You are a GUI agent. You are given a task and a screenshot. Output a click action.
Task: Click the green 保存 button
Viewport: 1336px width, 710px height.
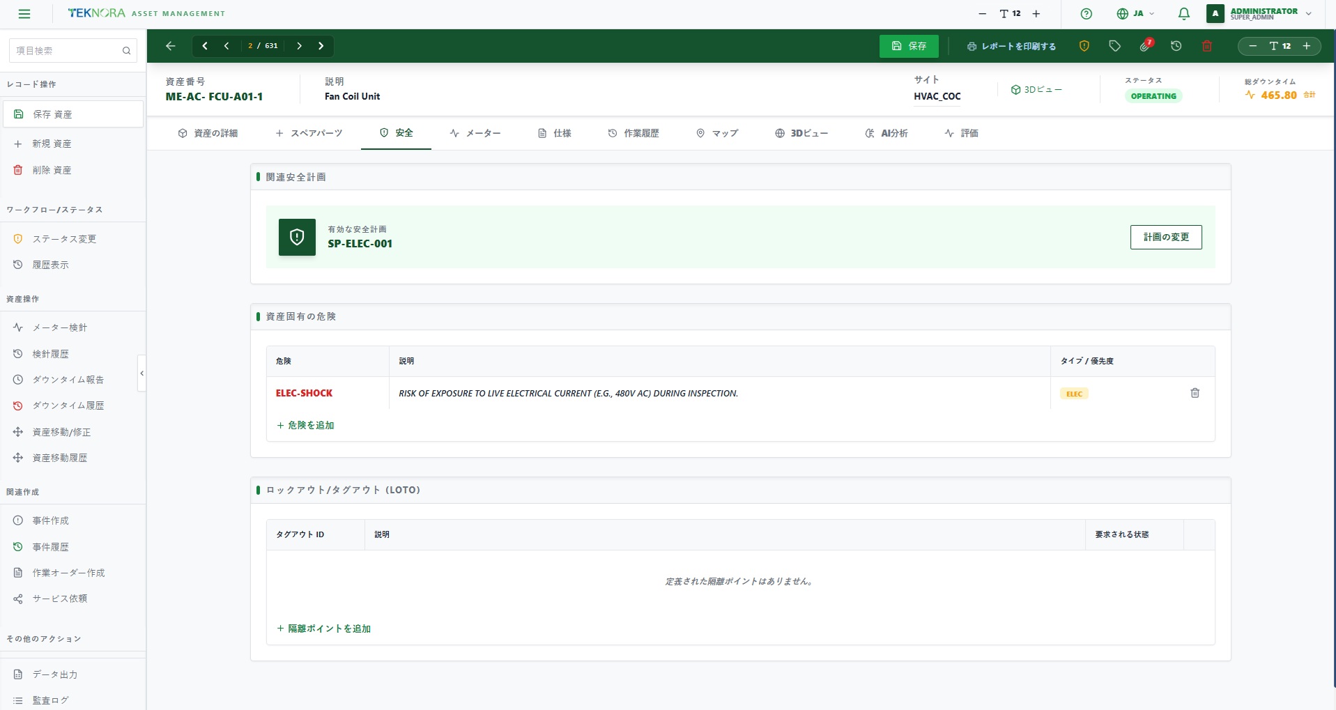click(x=909, y=46)
